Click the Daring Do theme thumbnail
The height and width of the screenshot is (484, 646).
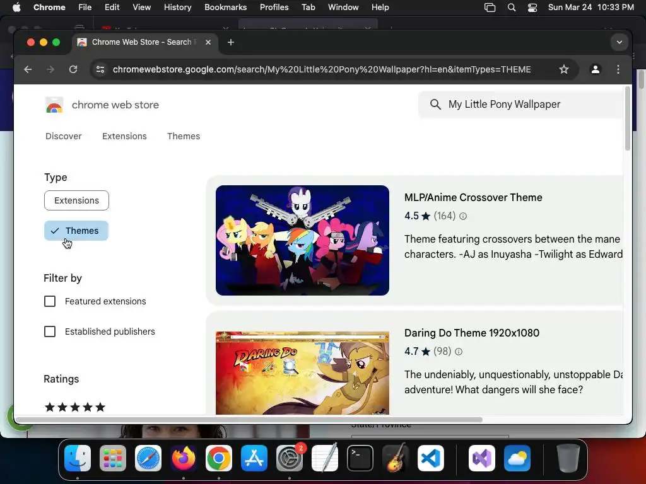click(x=302, y=373)
